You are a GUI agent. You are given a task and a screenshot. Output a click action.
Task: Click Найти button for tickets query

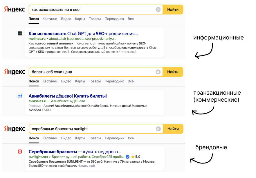(x=173, y=72)
